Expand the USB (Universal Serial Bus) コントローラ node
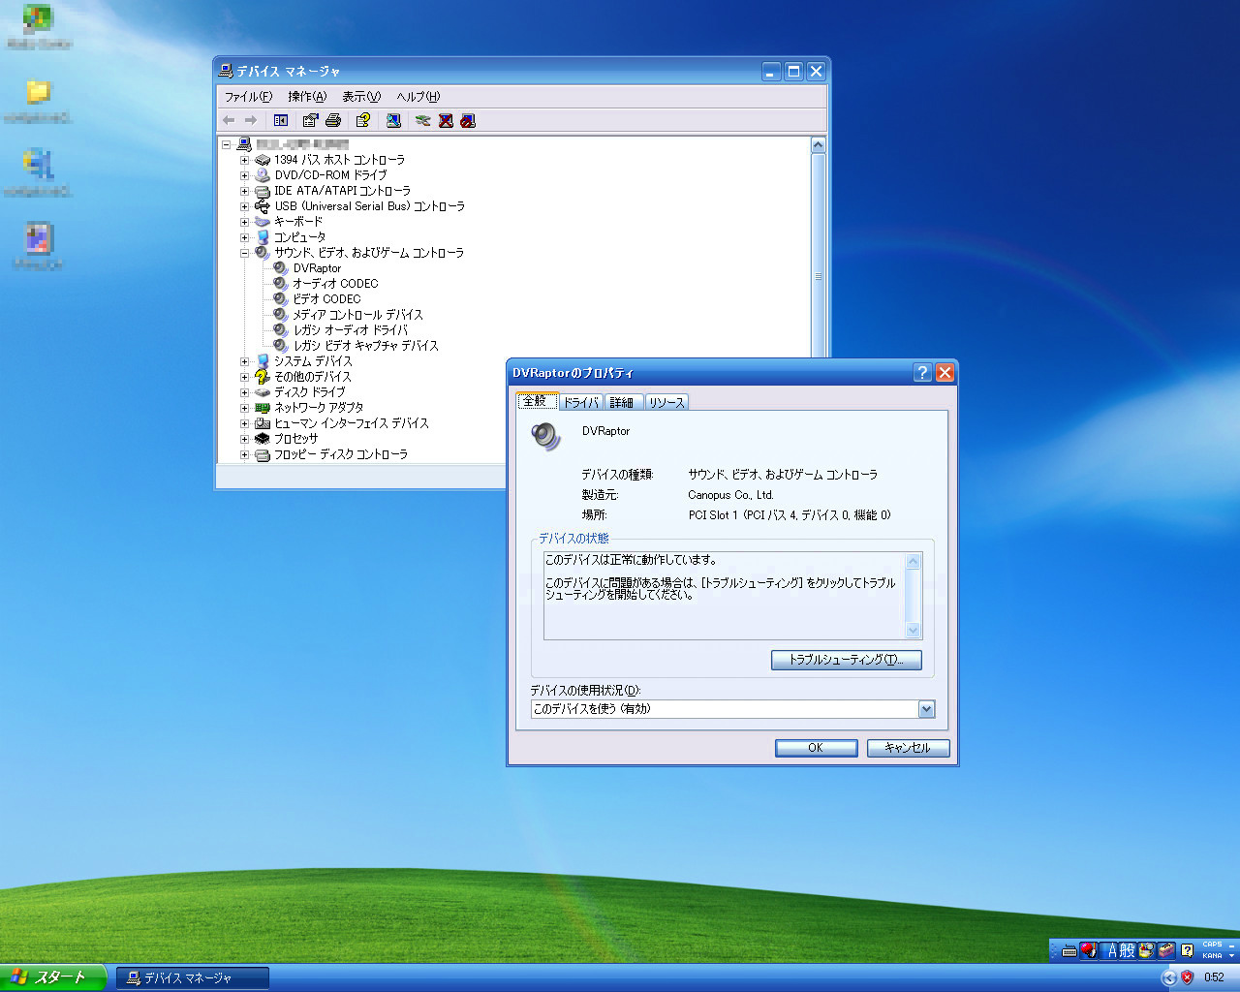 tap(244, 206)
